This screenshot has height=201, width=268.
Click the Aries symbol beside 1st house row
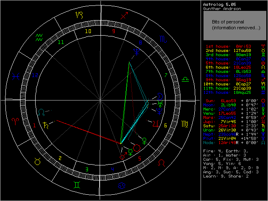click(263, 46)
